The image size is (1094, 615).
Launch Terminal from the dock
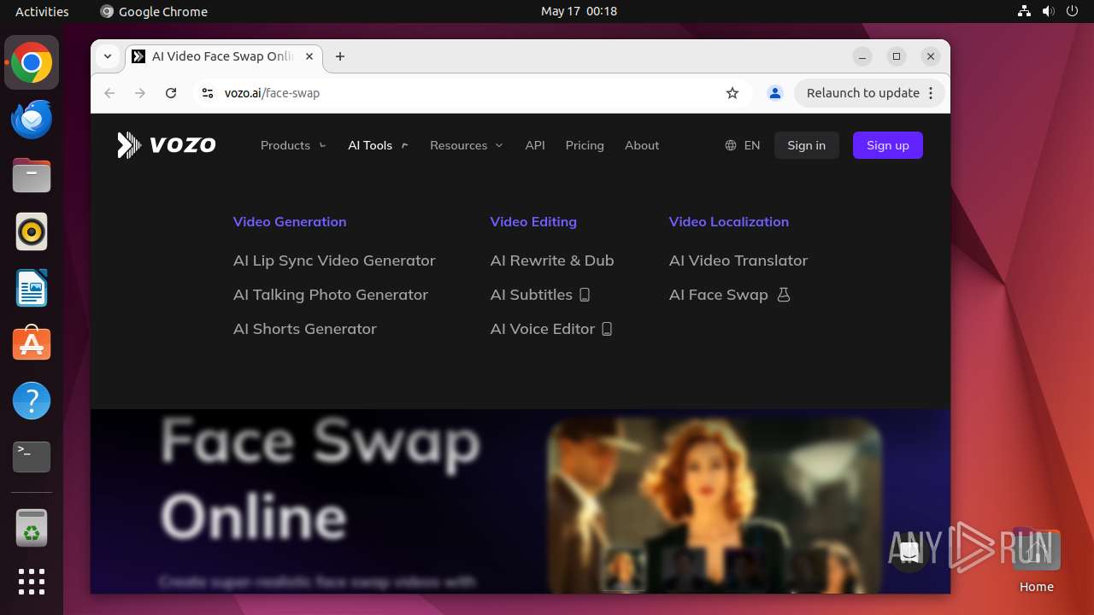[x=32, y=457]
